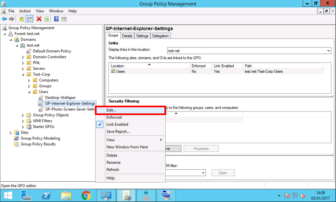Collapse the test.net domain node
336x202 pixels.
click(17, 46)
